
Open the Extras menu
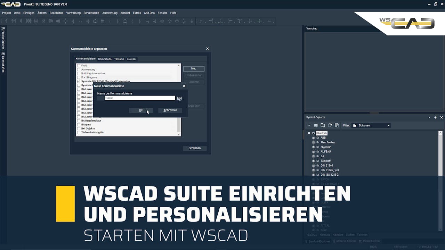[137, 13]
